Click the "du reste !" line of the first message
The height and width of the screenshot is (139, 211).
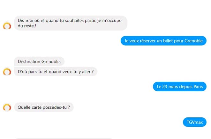pos(27,26)
